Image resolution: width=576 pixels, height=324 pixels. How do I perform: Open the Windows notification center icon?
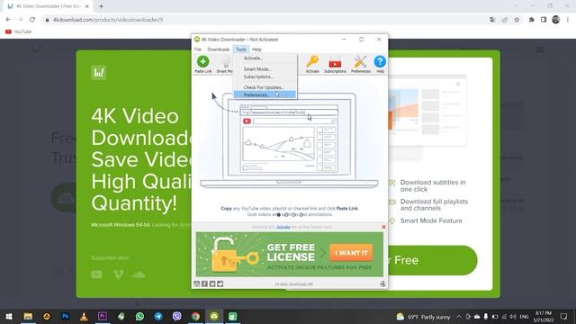click(564, 317)
